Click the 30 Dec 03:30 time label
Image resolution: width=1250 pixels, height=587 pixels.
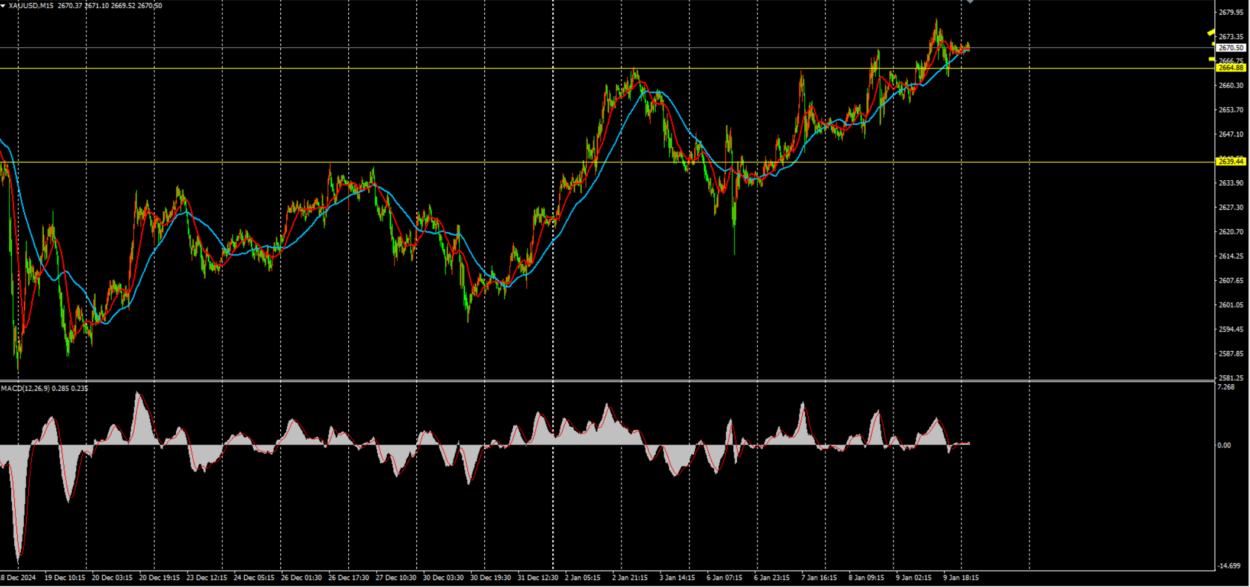click(443, 578)
